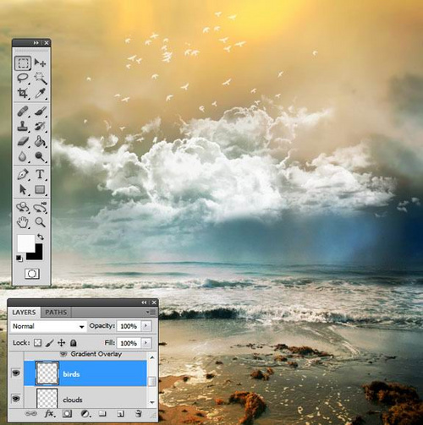
Task: Select the clouds layer thumbnail
Action: point(47,398)
